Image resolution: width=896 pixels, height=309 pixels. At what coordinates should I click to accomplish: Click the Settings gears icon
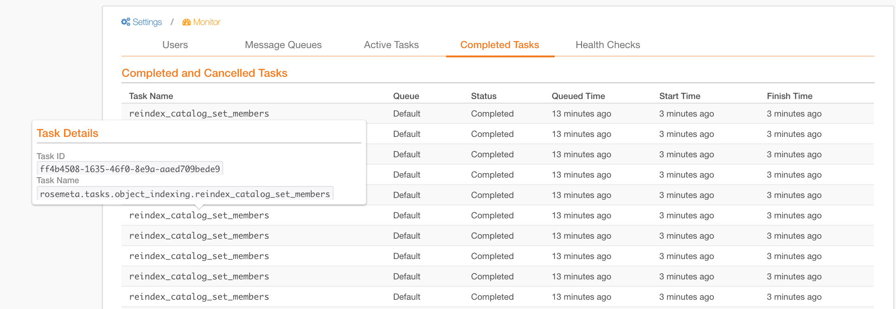click(126, 22)
